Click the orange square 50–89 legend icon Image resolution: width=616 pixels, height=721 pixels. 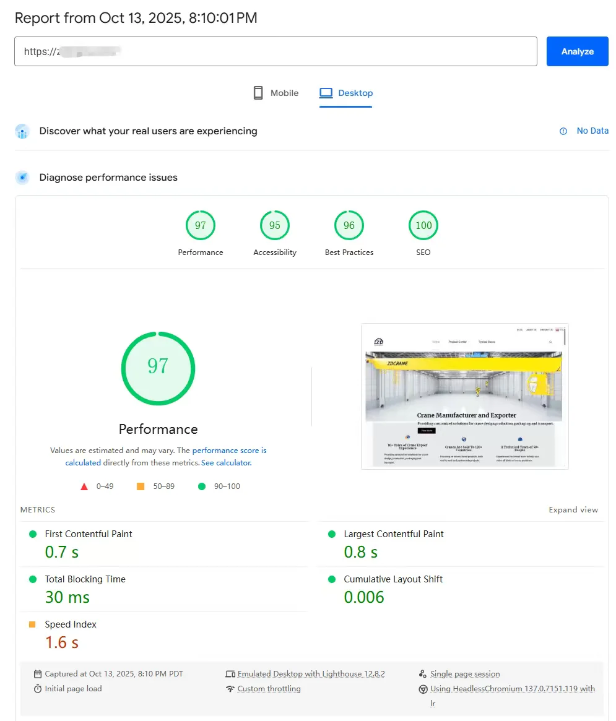click(141, 486)
